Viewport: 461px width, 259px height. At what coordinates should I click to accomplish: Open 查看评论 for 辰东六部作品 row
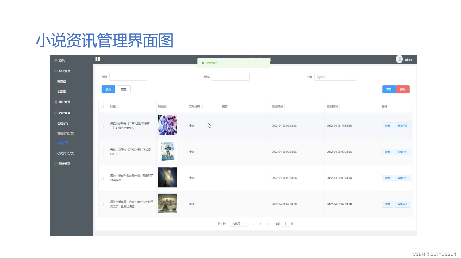tap(402, 204)
